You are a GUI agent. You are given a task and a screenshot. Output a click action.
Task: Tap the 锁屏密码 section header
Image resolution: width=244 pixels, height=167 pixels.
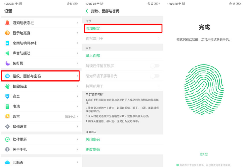91,132
